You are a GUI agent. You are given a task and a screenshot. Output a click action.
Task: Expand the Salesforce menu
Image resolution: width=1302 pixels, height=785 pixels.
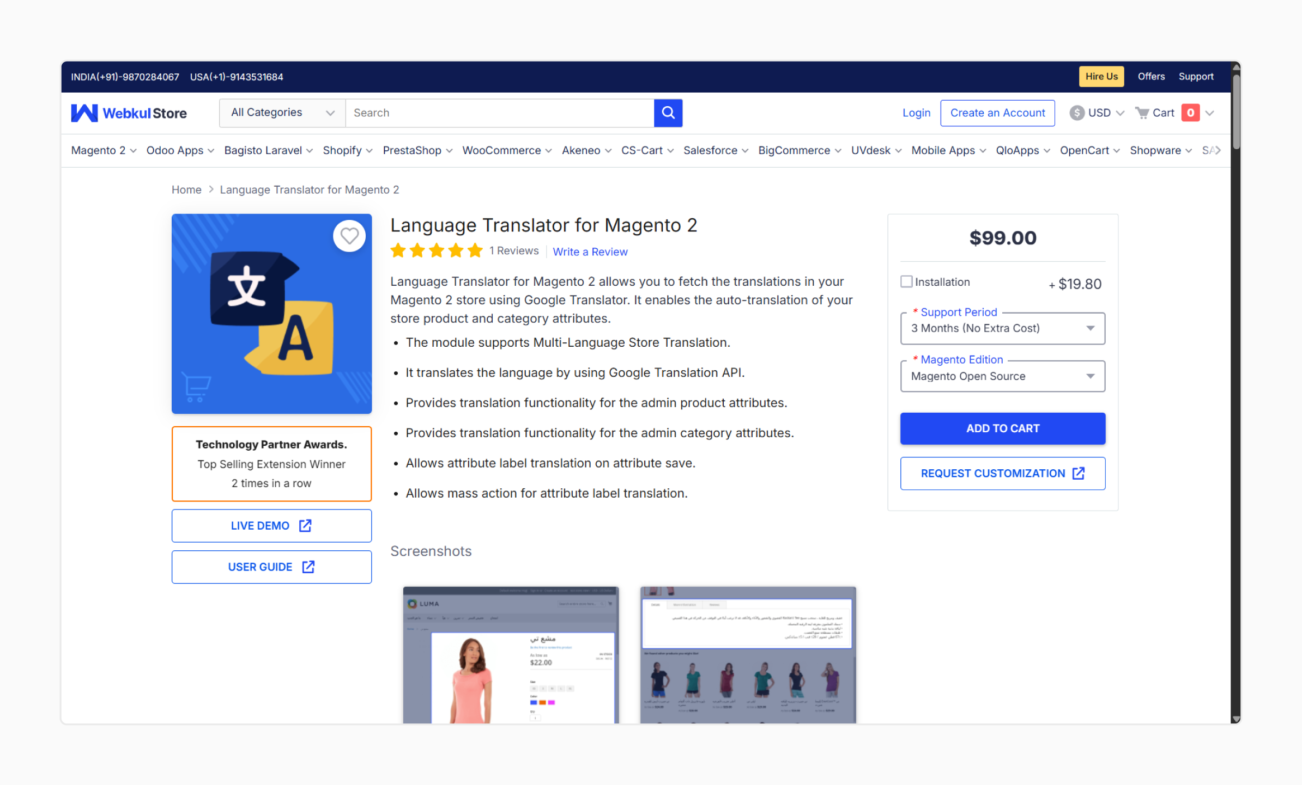[x=716, y=150]
